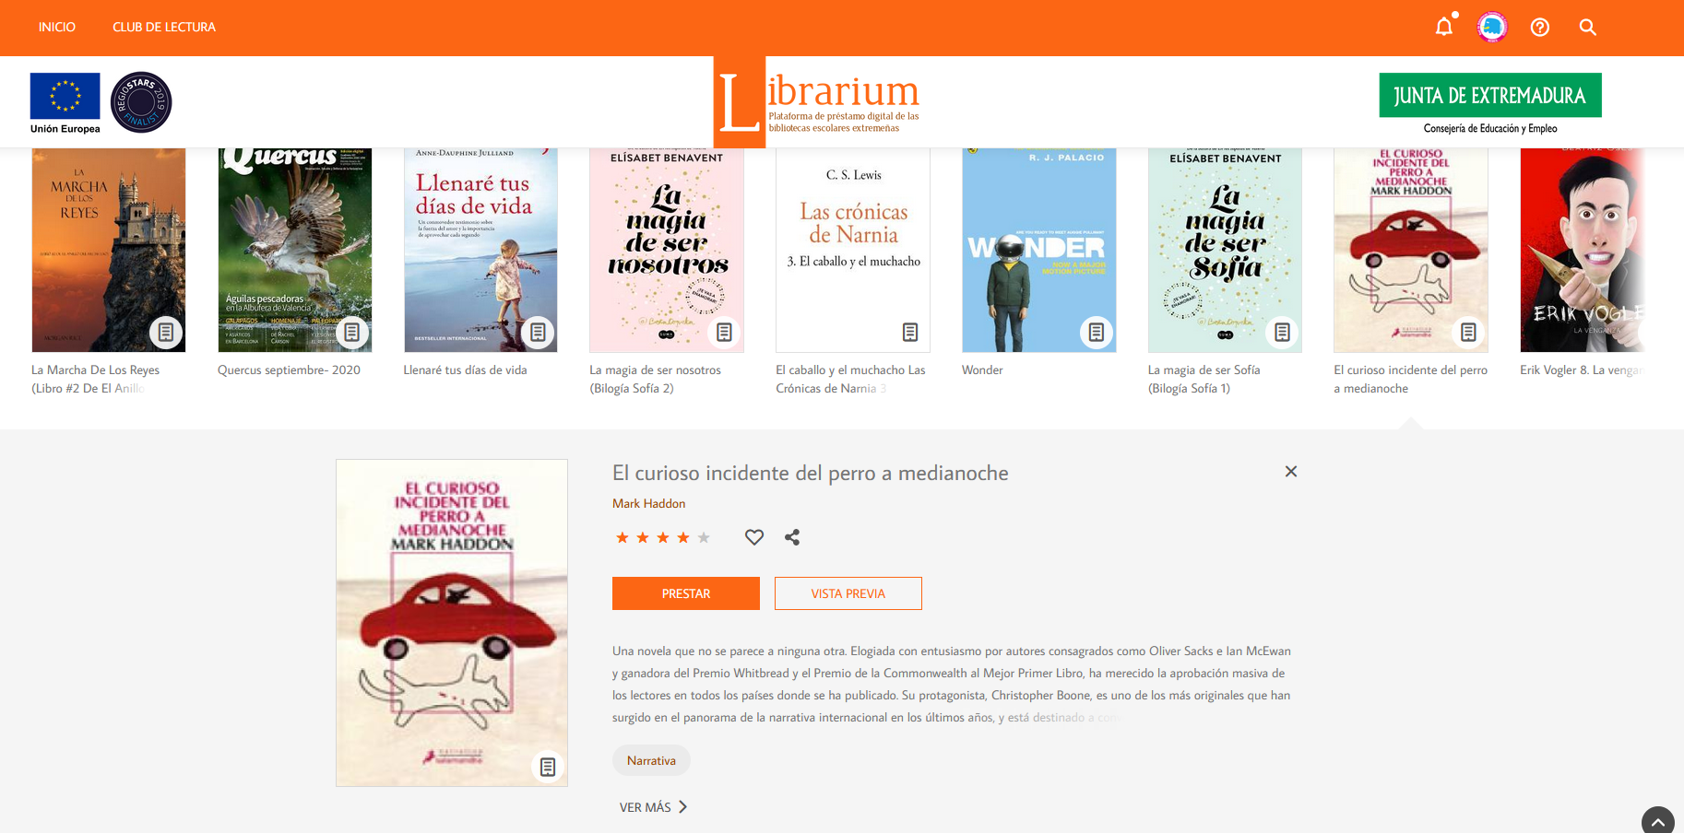Click the VISTA PREVIA button

(x=848, y=593)
